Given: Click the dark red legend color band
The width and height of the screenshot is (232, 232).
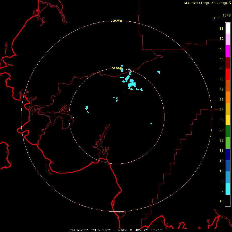Looking at the screenshot, I should [x=228, y=63].
